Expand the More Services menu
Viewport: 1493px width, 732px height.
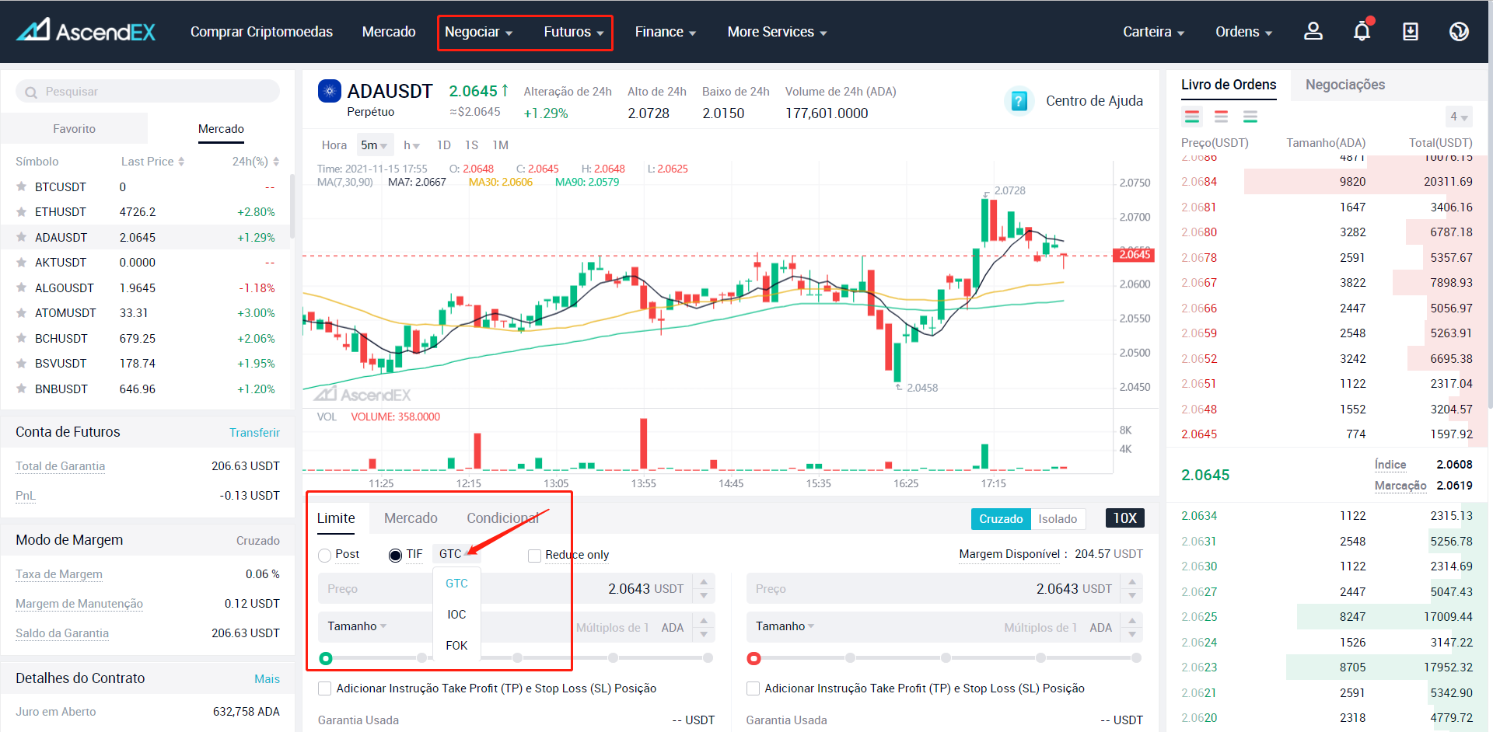point(777,32)
